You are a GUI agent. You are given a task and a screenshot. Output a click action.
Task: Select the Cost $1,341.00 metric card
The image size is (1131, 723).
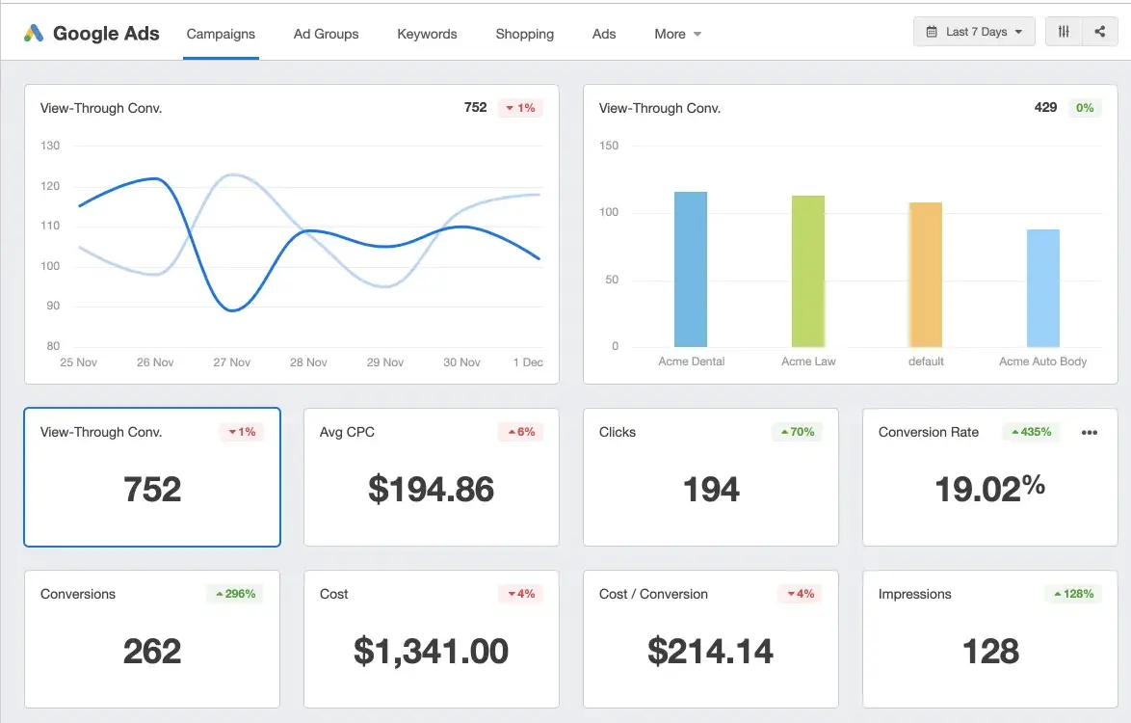(x=432, y=639)
